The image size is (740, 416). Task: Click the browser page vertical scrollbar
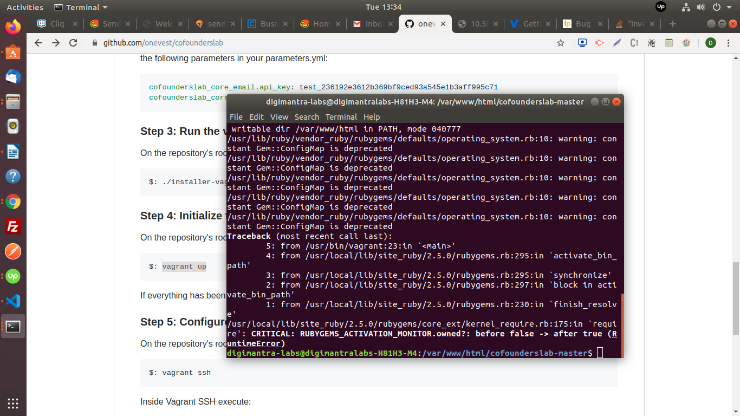pyautogui.click(x=736, y=282)
